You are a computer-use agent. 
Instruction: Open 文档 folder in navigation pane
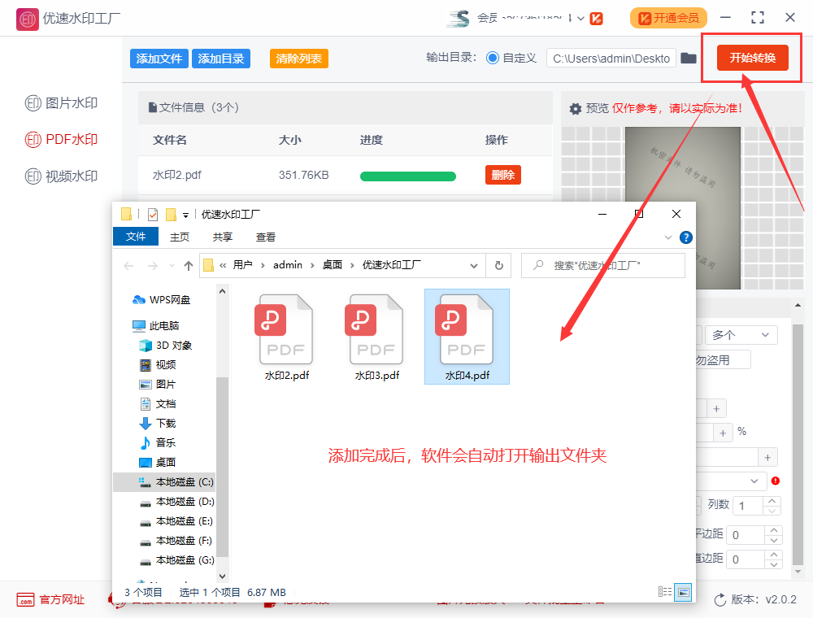(x=159, y=404)
